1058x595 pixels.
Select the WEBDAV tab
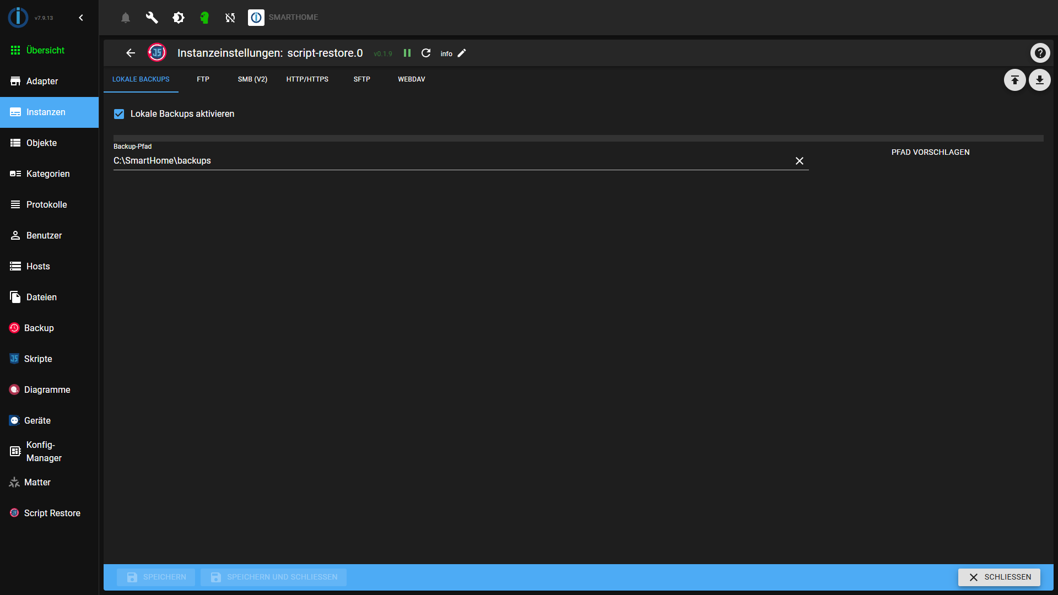tap(412, 79)
